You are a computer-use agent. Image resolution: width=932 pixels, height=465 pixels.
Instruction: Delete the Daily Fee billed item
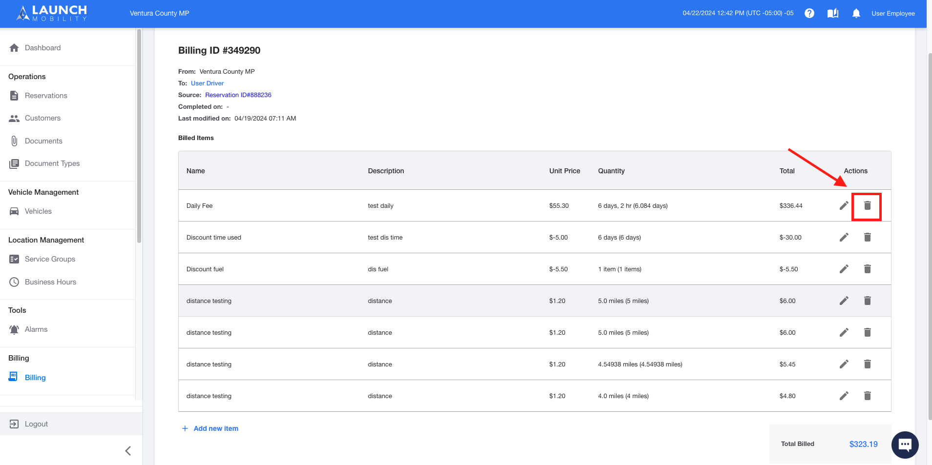pyautogui.click(x=867, y=206)
